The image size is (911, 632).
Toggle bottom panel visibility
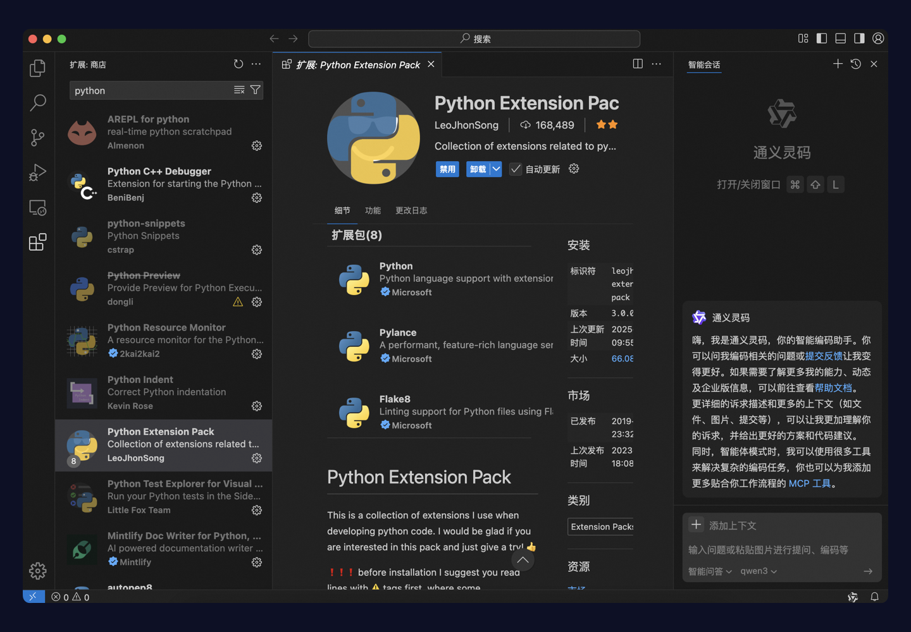pyautogui.click(x=840, y=39)
